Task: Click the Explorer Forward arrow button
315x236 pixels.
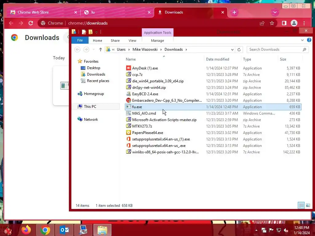Action: point(86,49)
